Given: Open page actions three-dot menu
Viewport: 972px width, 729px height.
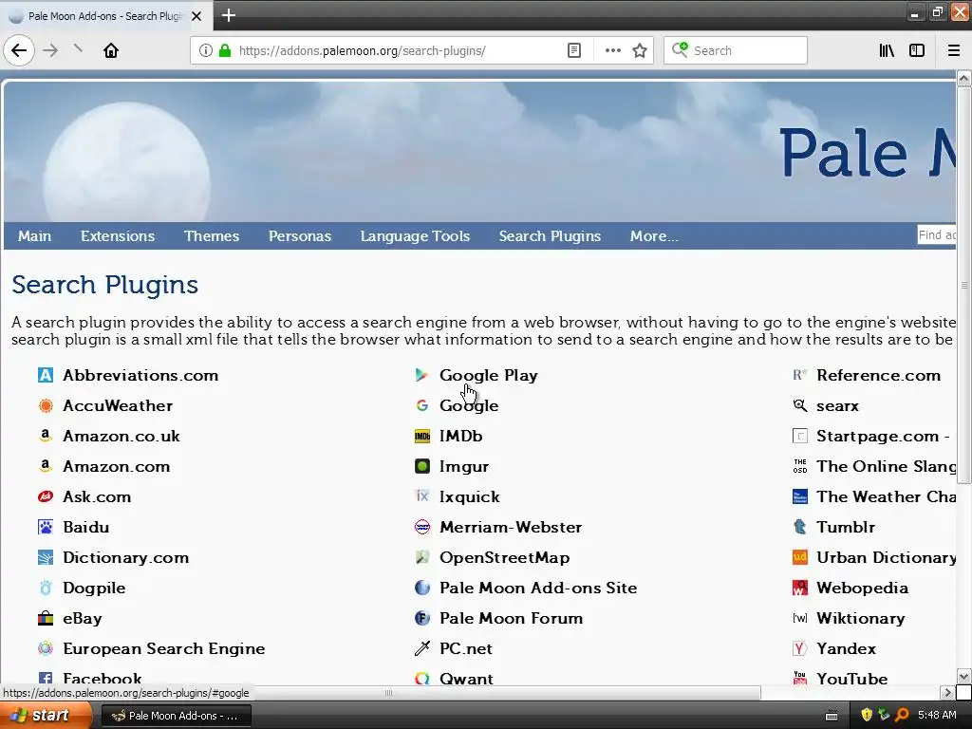Looking at the screenshot, I should click(612, 50).
